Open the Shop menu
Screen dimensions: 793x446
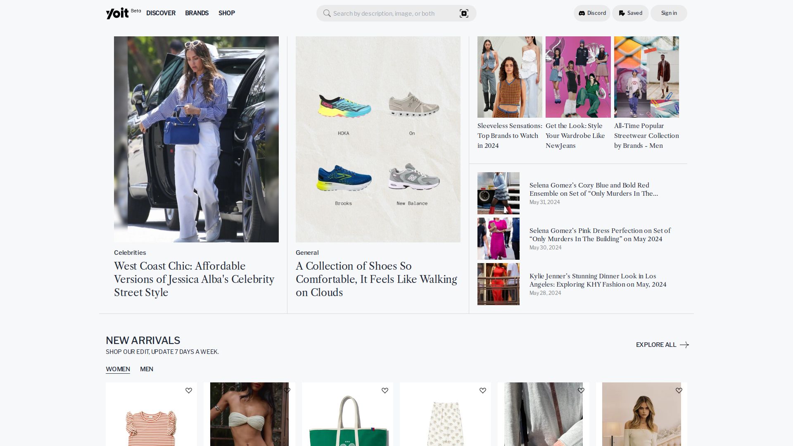[x=226, y=13]
